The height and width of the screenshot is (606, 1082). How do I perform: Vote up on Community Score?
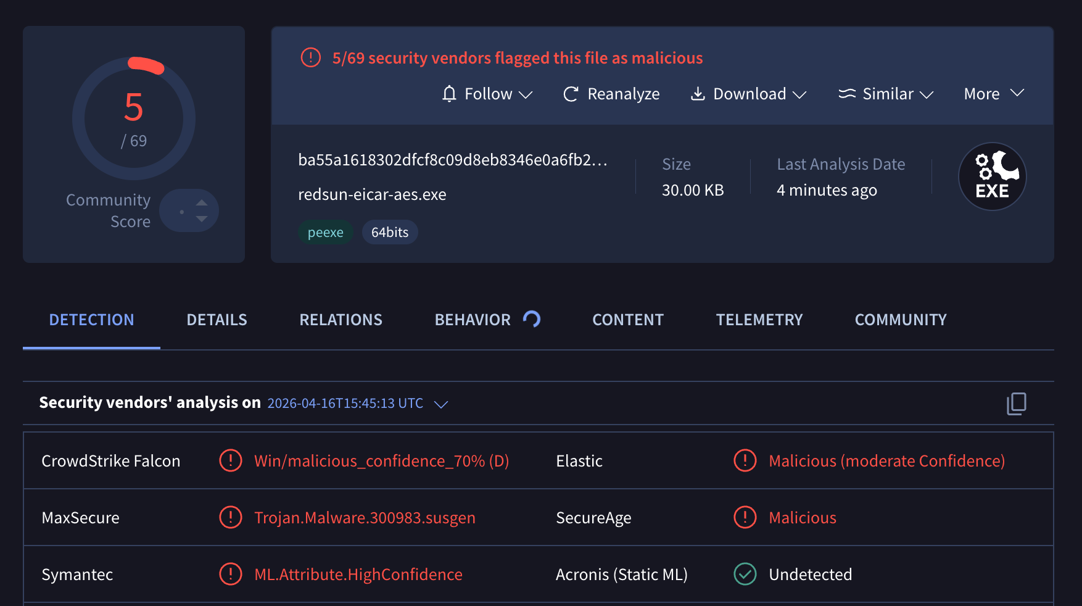click(202, 202)
